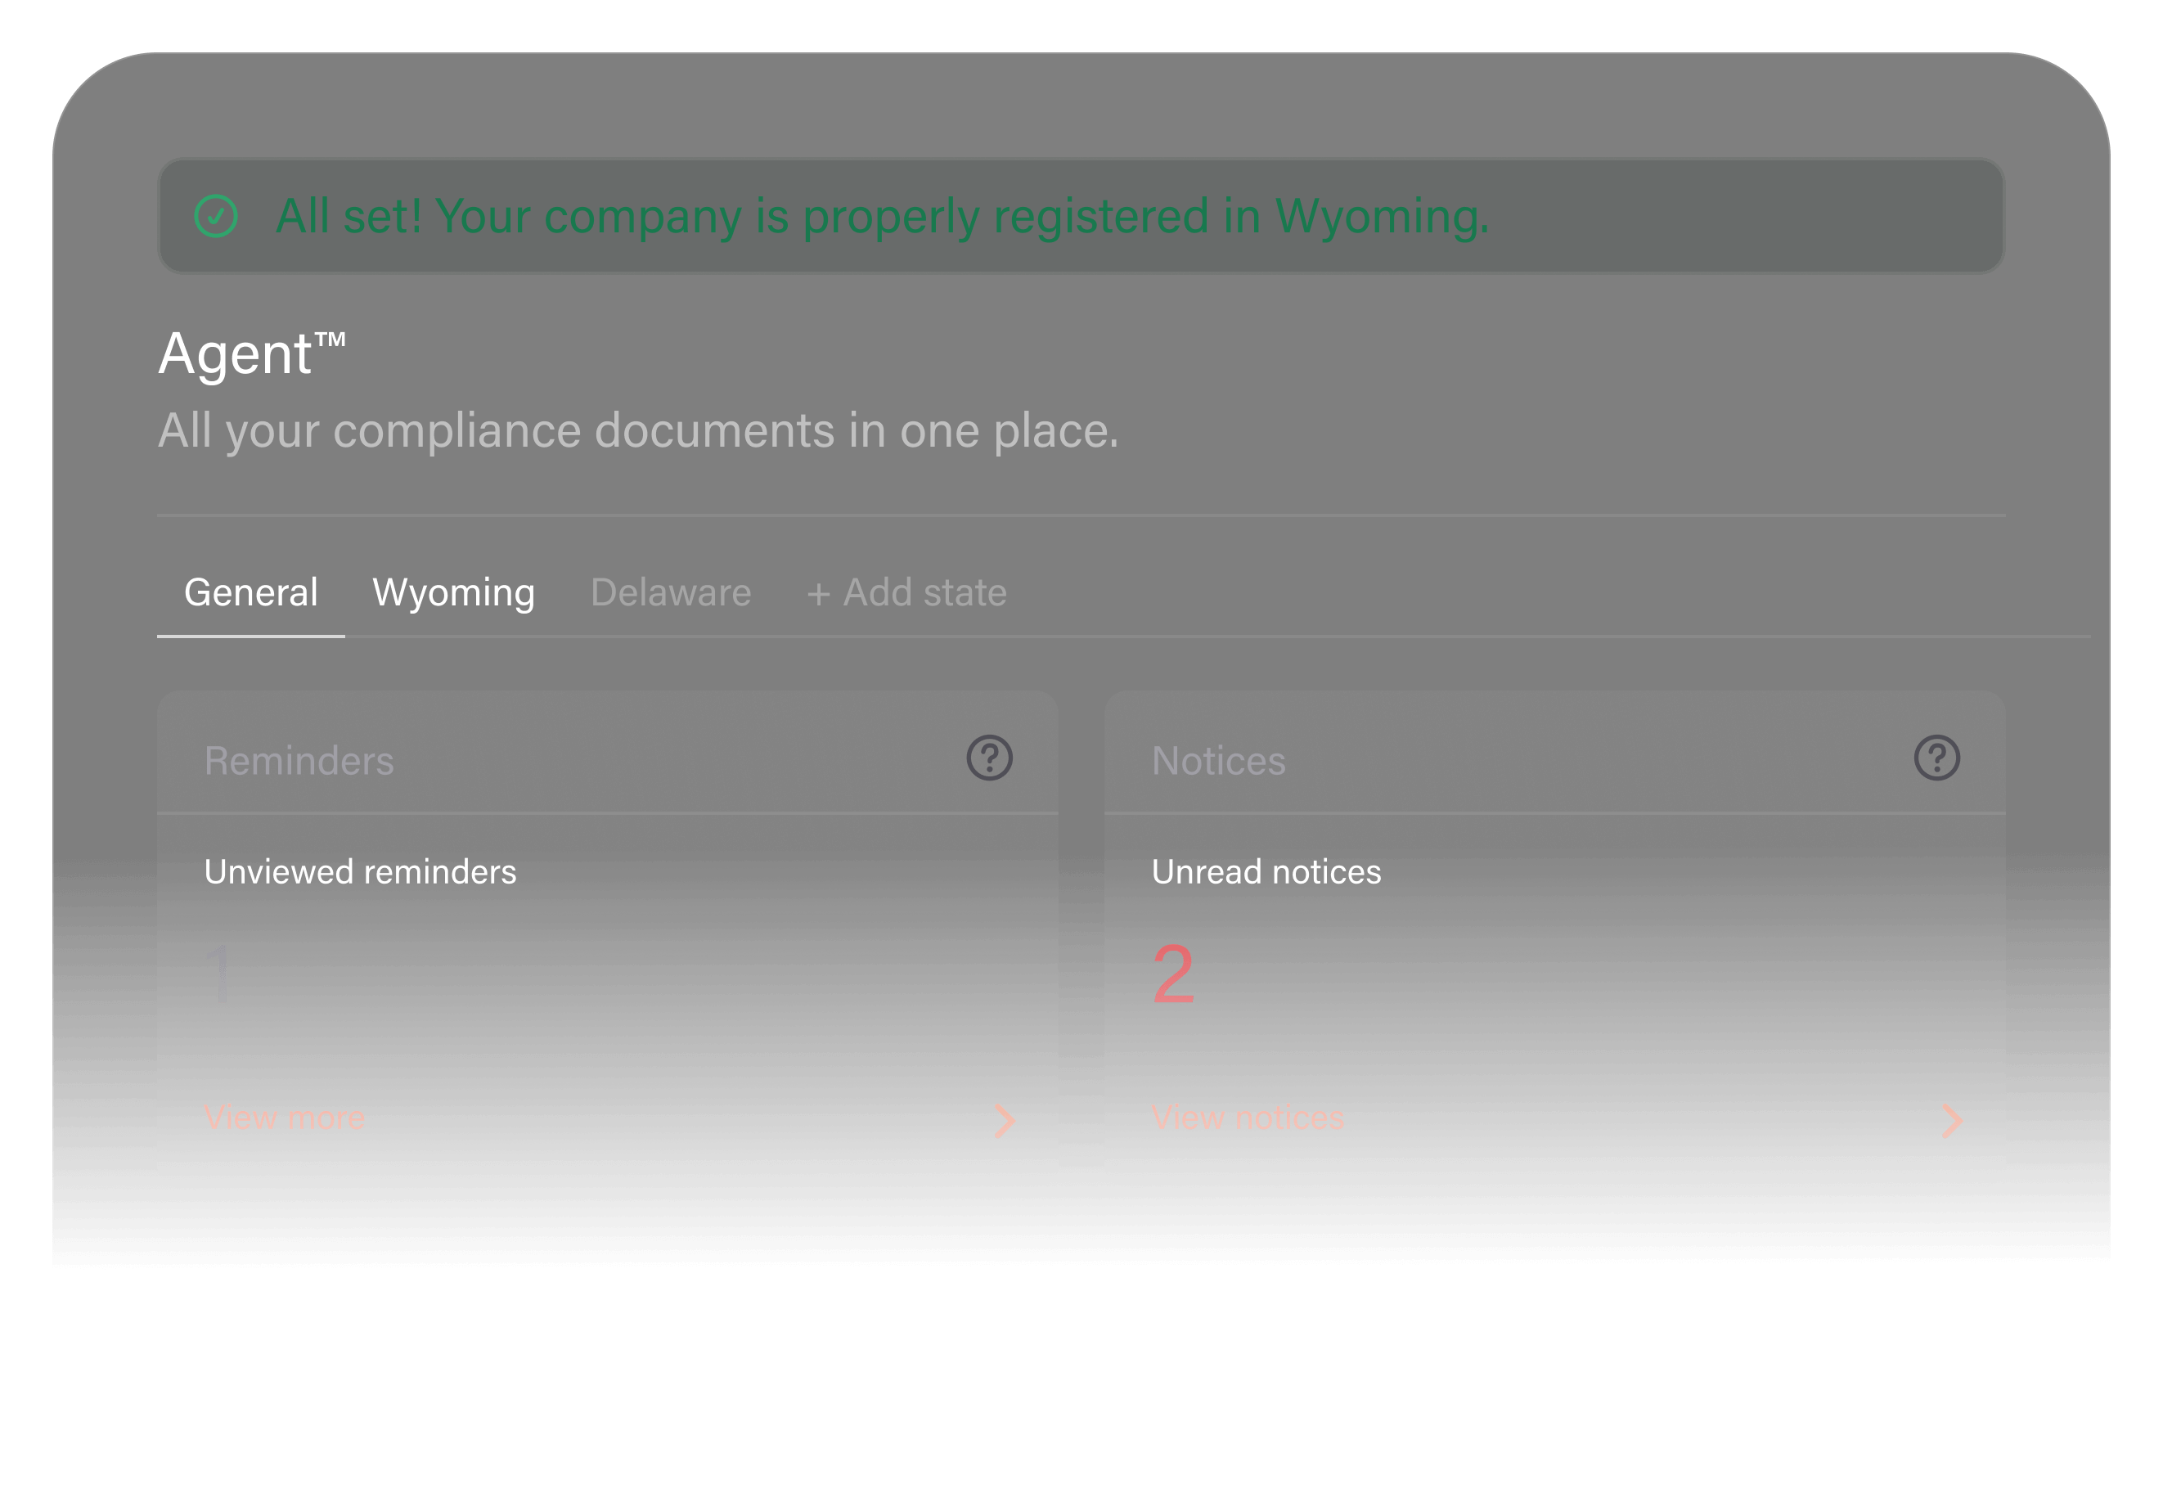The width and height of the screenshot is (2163, 1489).
Task: Click the Wyoming registration success banner text
Action: [881, 217]
